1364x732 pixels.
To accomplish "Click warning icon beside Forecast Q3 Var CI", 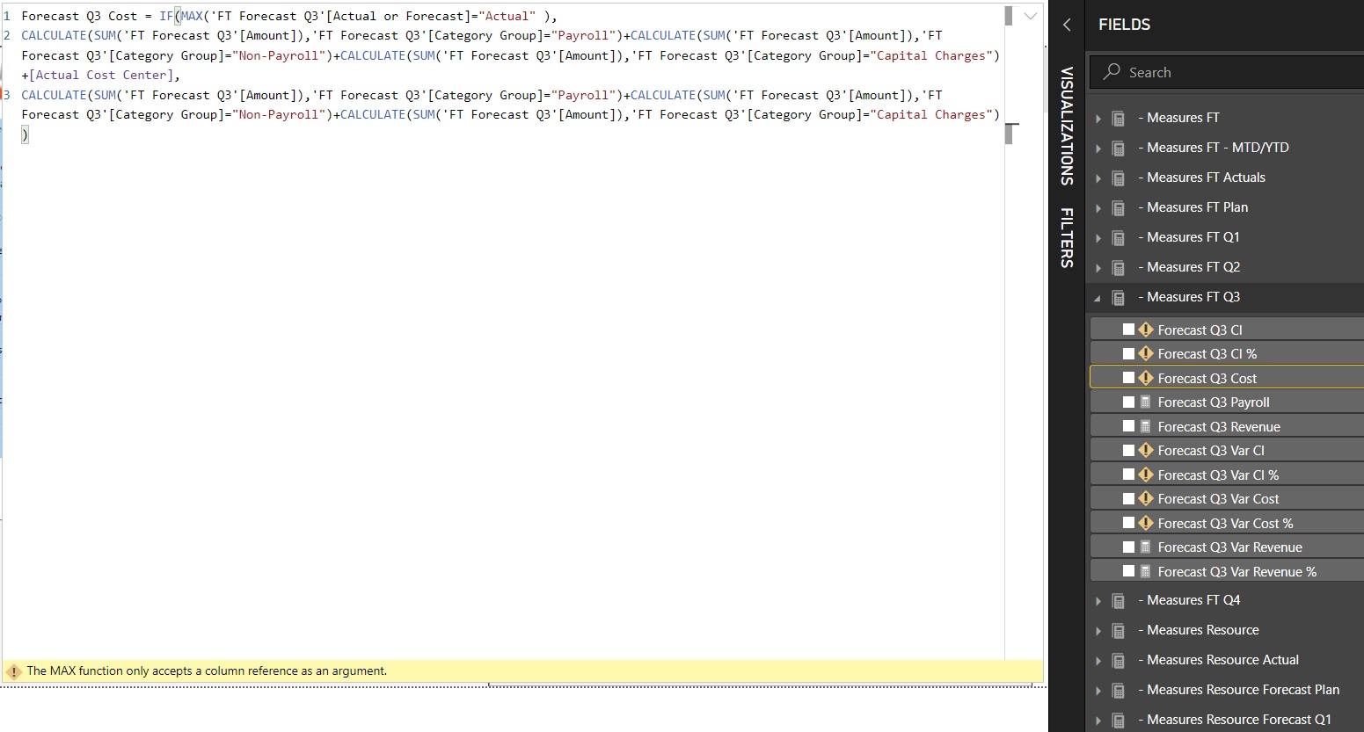I will point(1145,450).
